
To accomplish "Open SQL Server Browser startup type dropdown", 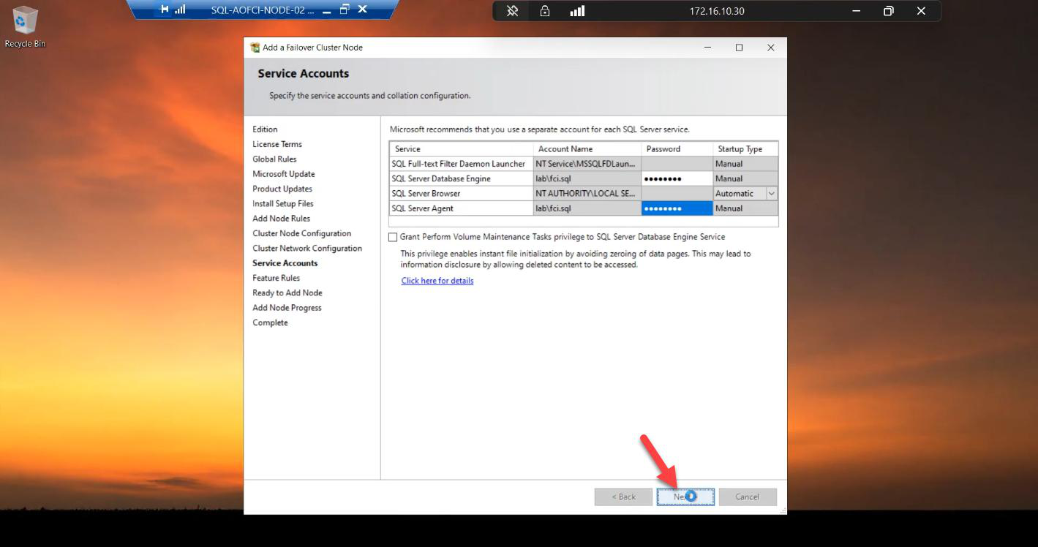I will [771, 194].
